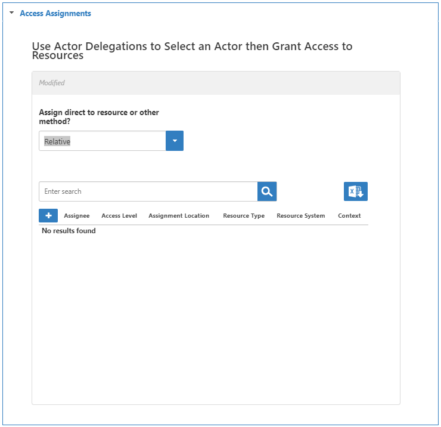Focus the Enter search text field
441x427 pixels.
coord(148,191)
